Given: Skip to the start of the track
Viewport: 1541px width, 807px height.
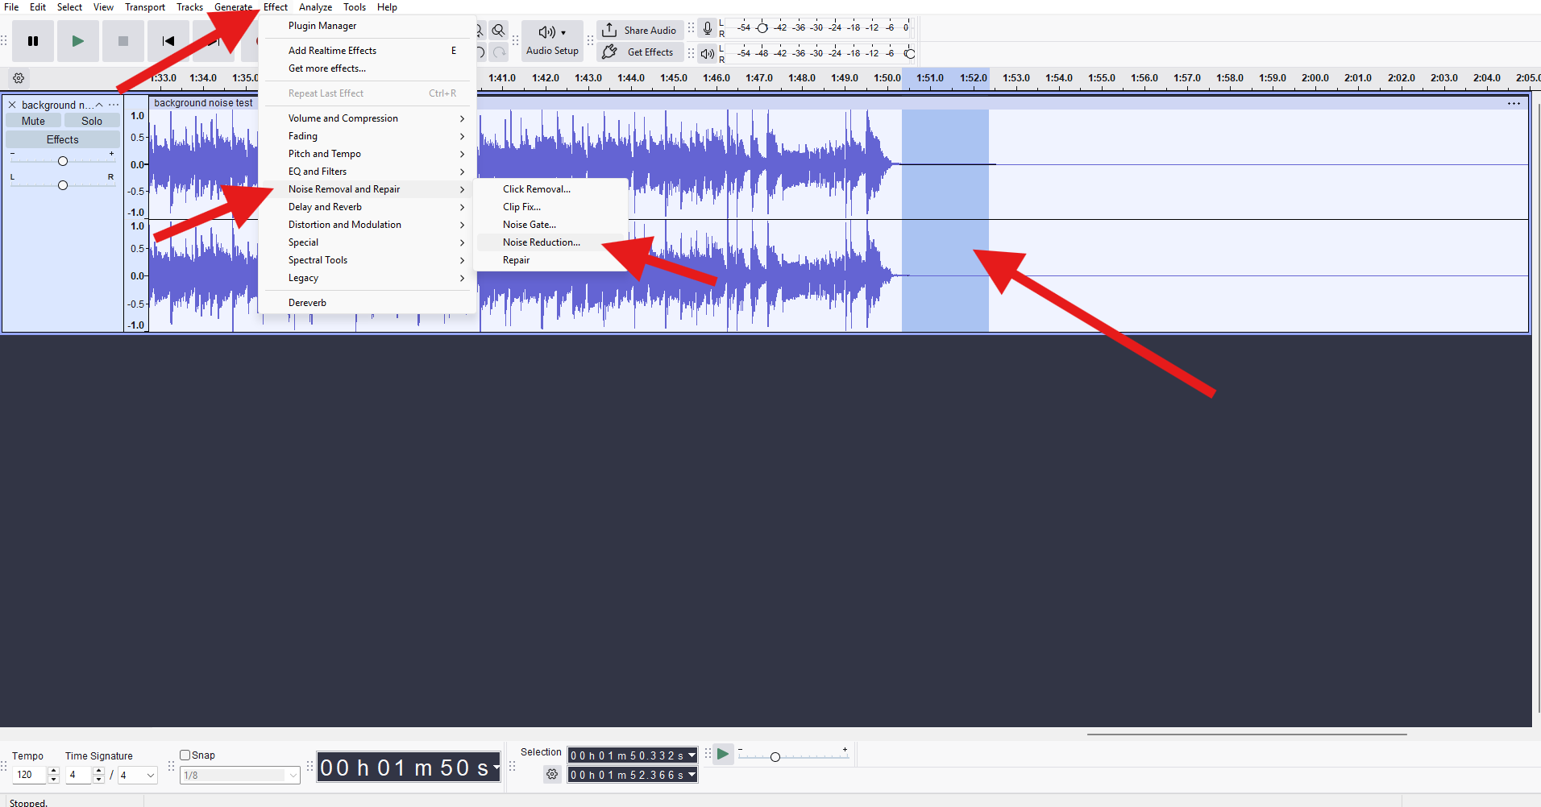Looking at the screenshot, I should pos(168,40).
